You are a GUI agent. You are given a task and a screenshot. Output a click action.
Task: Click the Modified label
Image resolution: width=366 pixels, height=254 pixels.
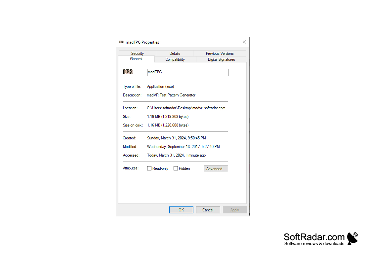click(130, 147)
